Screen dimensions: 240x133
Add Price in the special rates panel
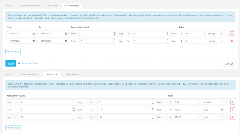(x=13, y=128)
